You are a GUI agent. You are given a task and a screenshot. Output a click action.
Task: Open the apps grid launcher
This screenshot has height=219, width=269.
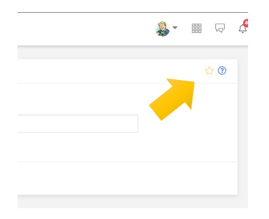click(x=197, y=28)
